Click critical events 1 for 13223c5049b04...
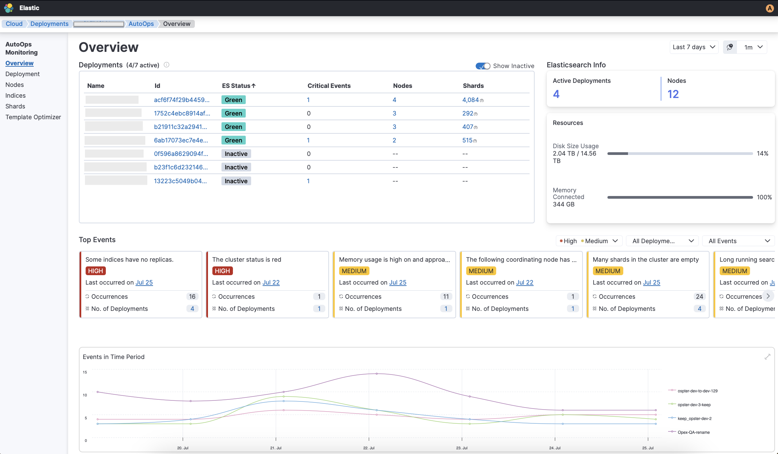 (x=308, y=181)
